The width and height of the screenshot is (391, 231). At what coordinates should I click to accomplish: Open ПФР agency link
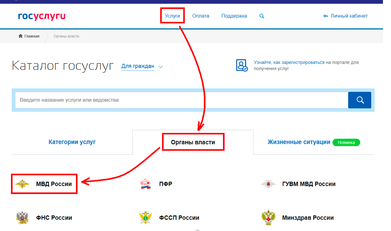coord(166,184)
